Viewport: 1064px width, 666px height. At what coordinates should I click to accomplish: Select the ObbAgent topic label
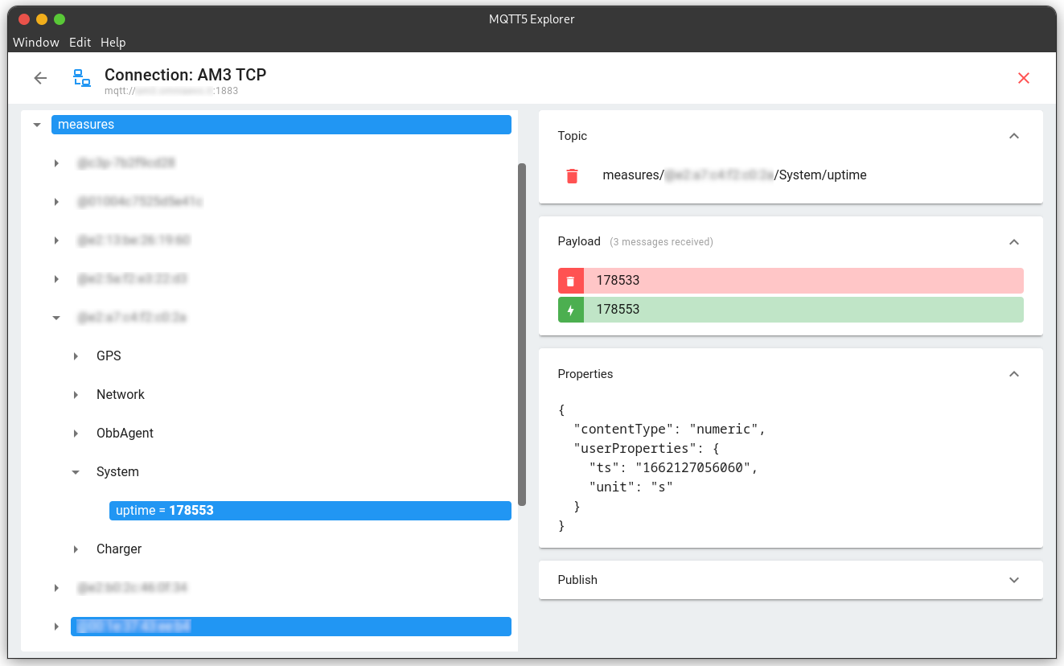click(x=125, y=434)
